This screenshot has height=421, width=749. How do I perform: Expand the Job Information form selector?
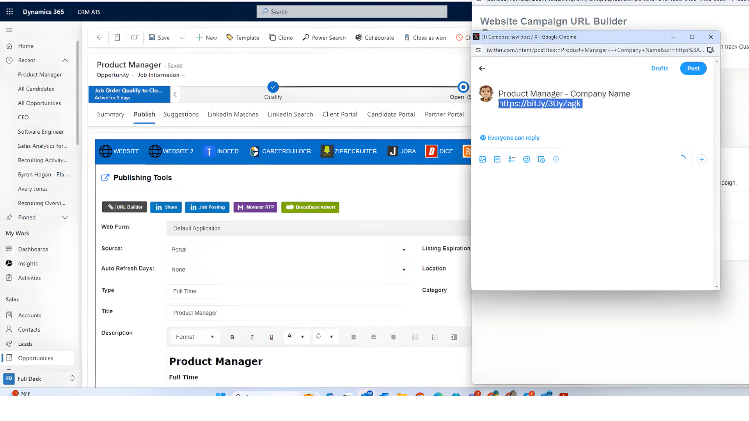(162, 75)
